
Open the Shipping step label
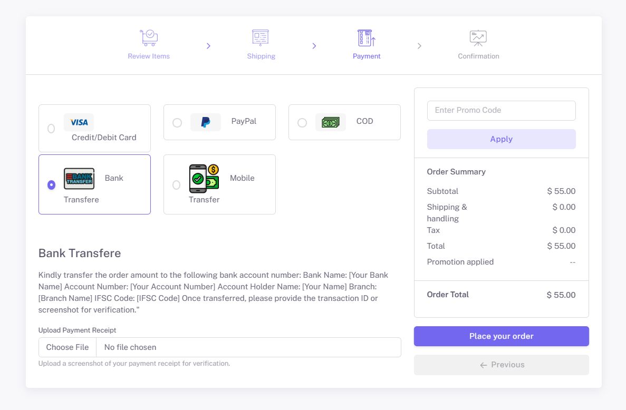[x=261, y=56]
